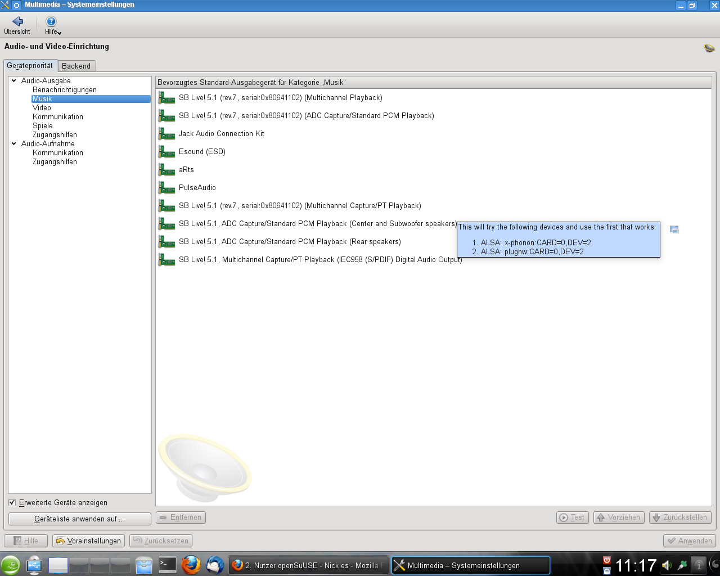Switch to Firefox 'Nutzer openSuSE' taskbar window

[308, 565]
